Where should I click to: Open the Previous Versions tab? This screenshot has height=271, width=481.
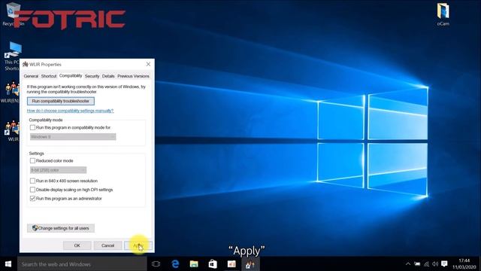click(133, 76)
